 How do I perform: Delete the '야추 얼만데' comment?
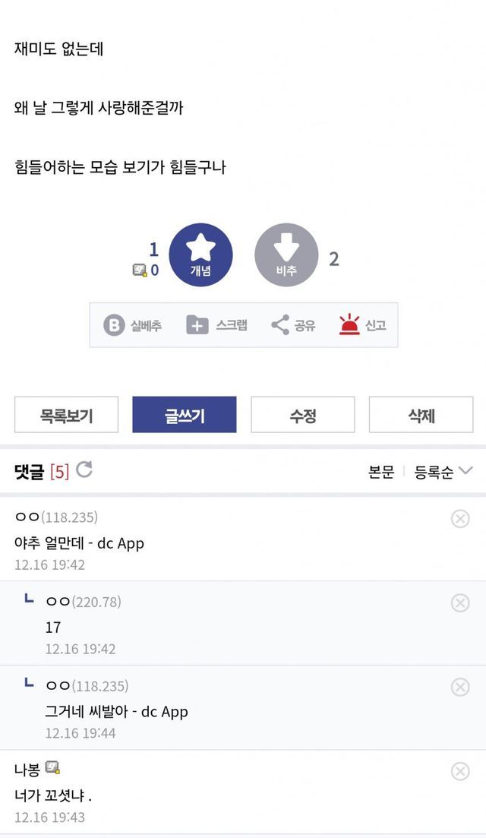pyautogui.click(x=460, y=519)
